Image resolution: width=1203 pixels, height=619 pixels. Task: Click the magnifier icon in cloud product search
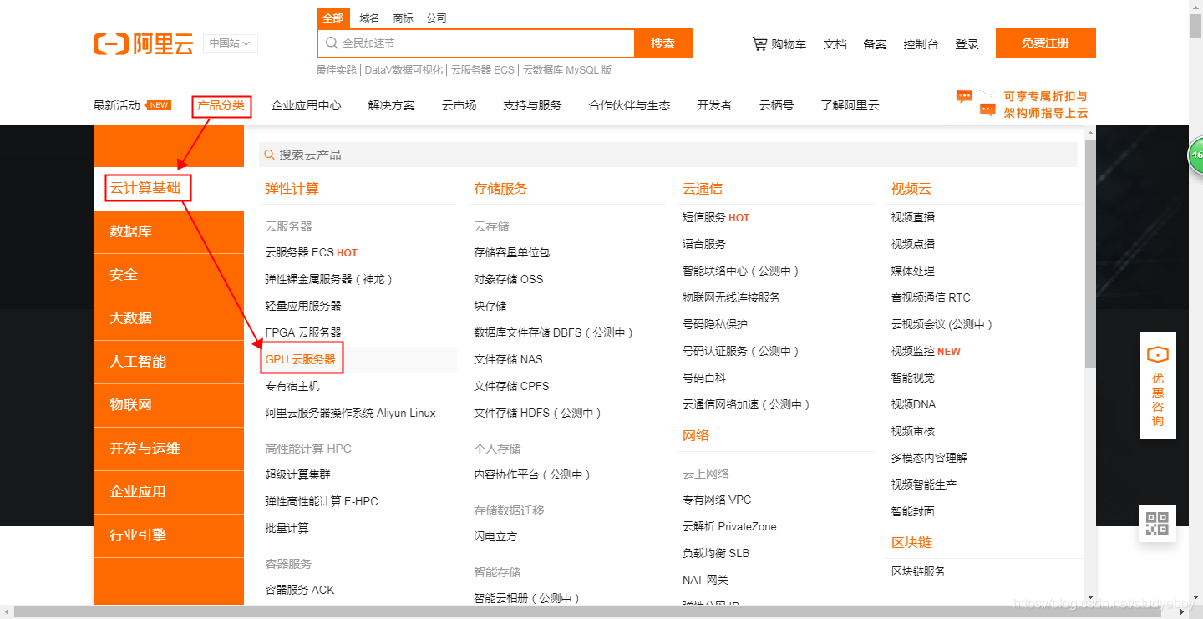click(x=269, y=155)
